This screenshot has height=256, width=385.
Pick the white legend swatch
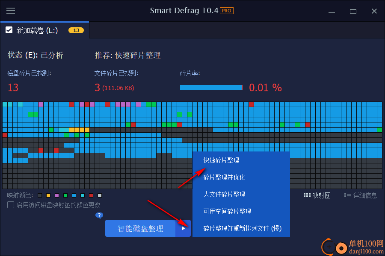100,195
